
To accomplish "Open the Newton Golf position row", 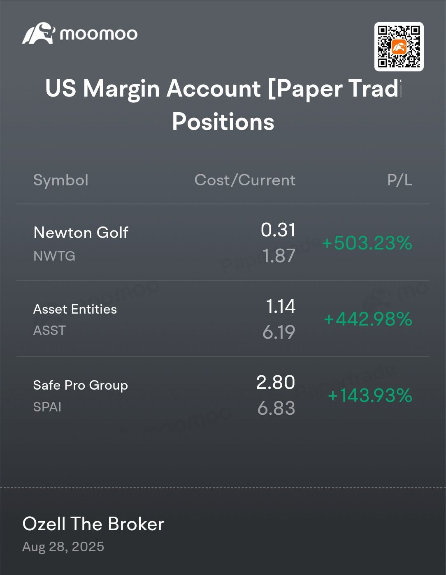I will (223, 242).
